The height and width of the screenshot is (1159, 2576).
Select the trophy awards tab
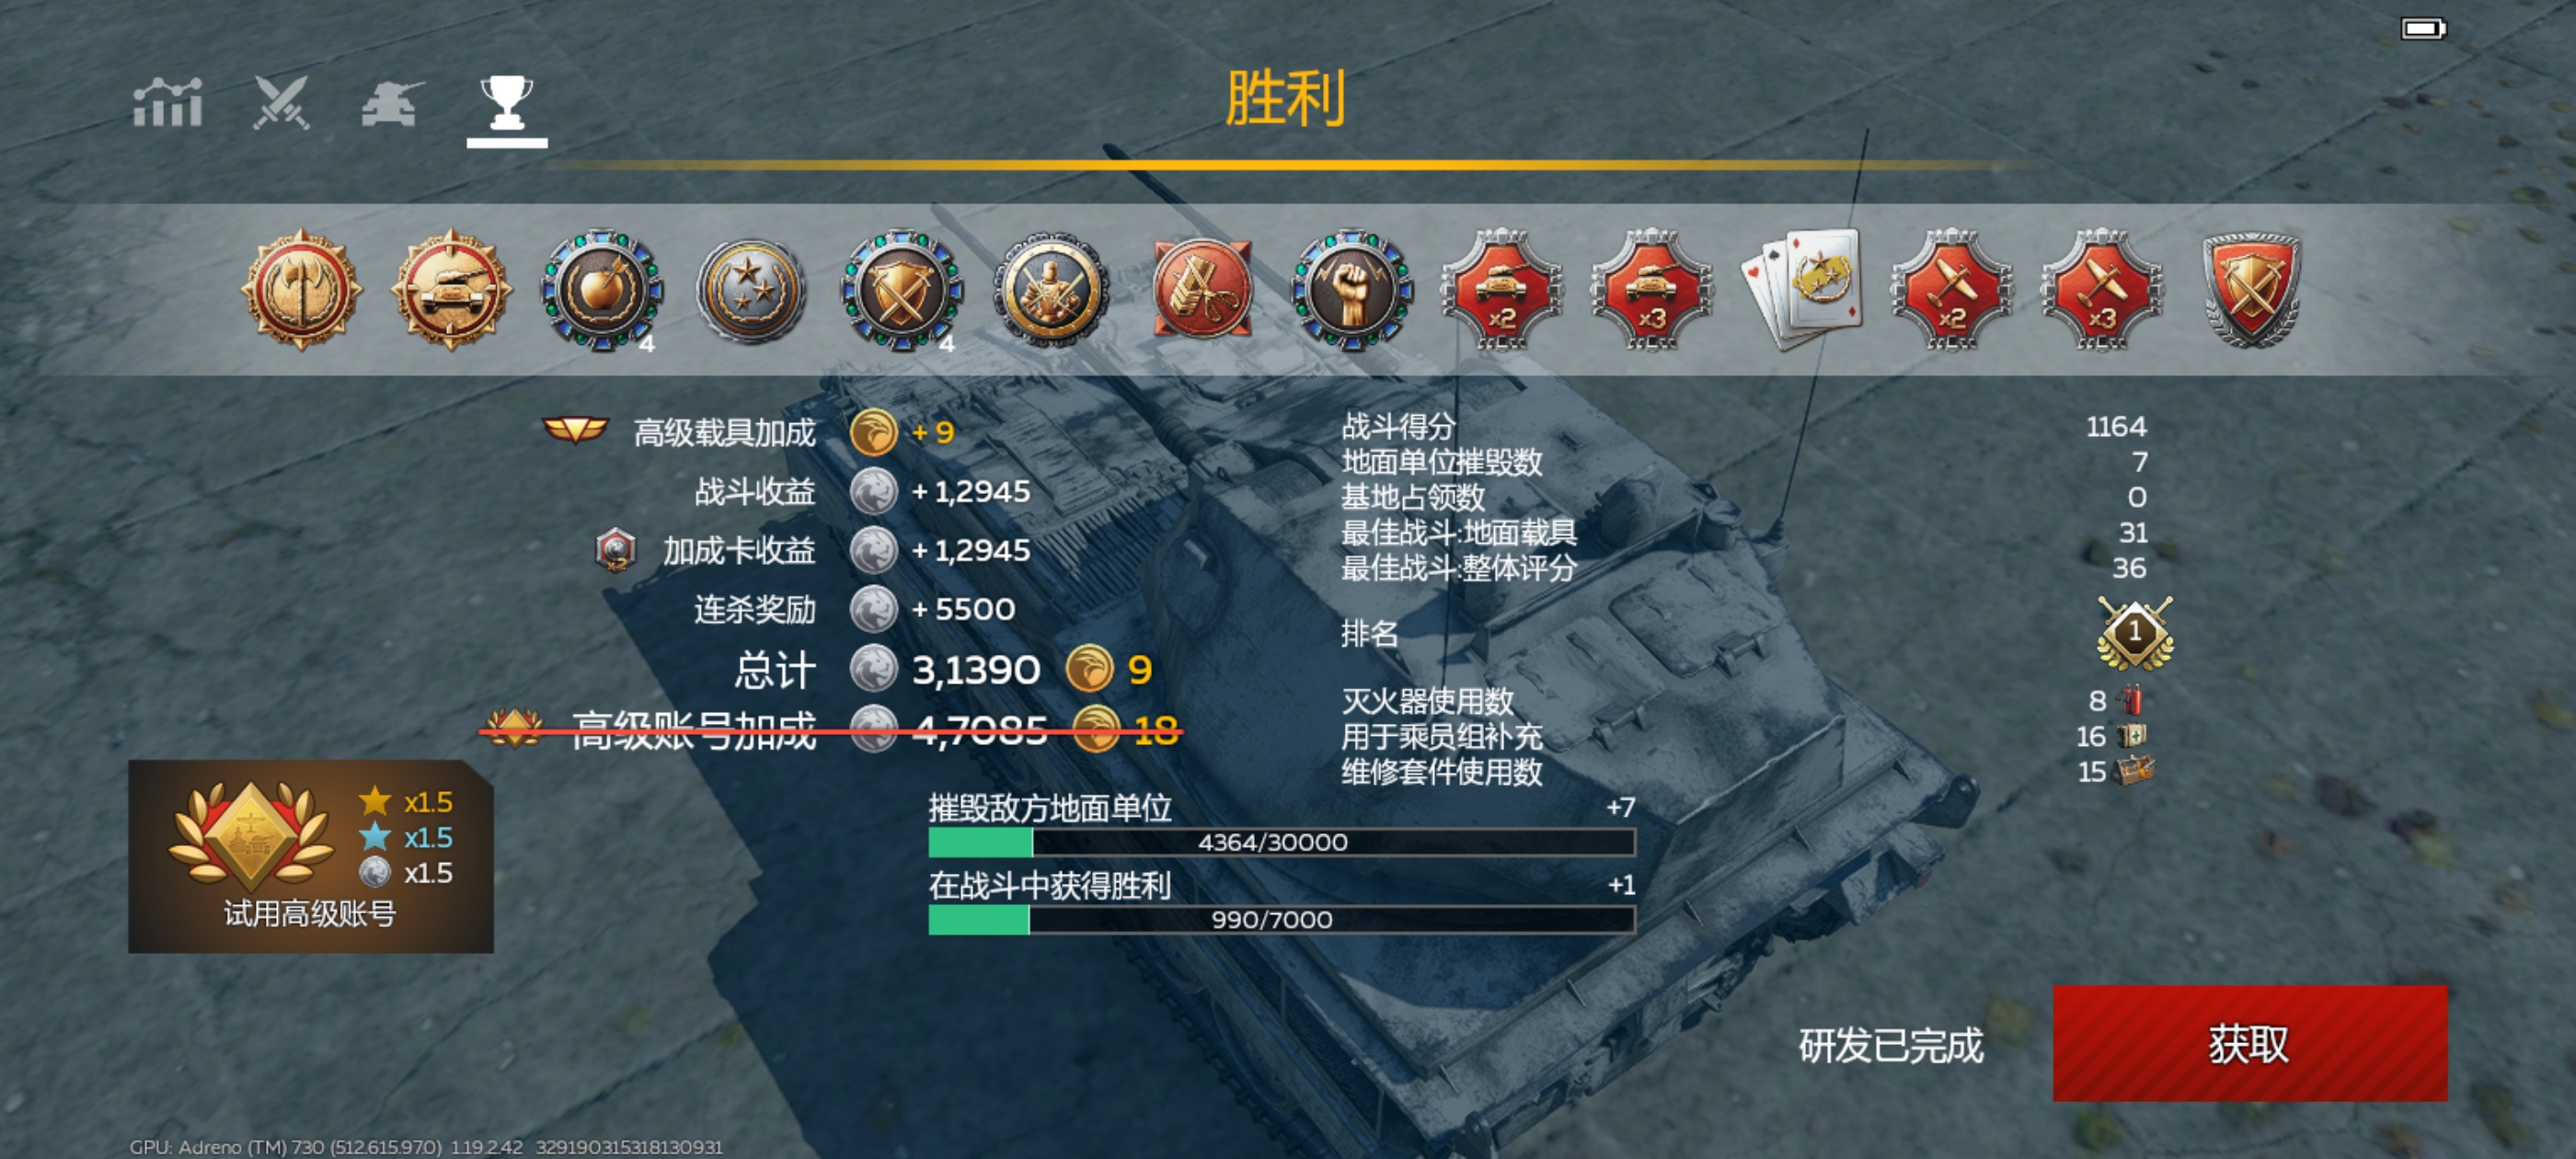[x=506, y=104]
